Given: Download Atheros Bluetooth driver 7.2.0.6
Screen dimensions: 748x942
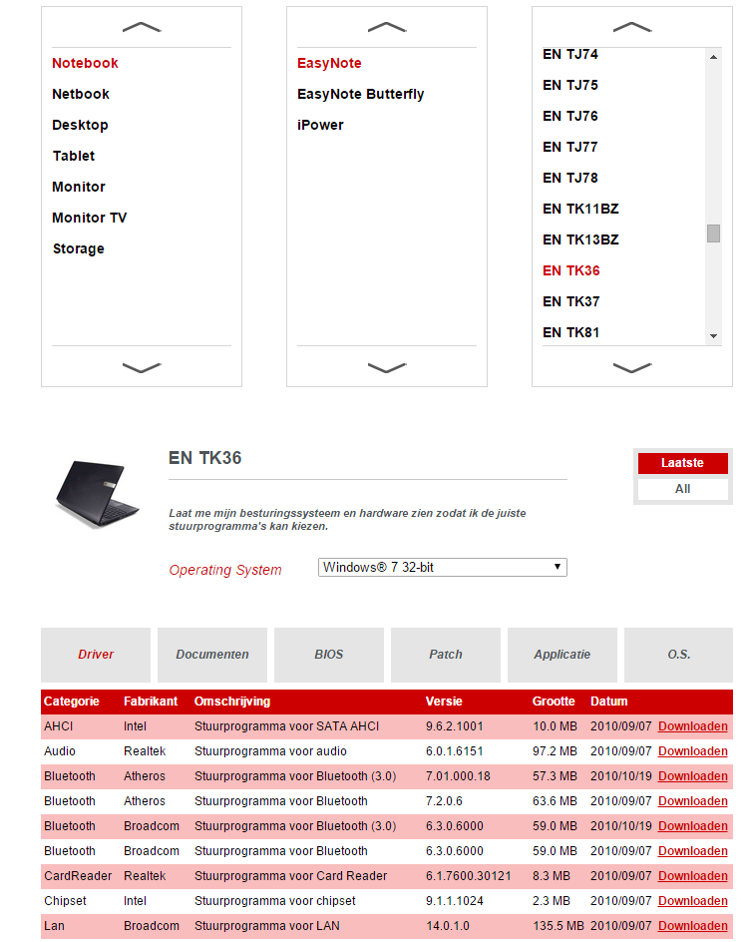Looking at the screenshot, I should click(693, 801).
